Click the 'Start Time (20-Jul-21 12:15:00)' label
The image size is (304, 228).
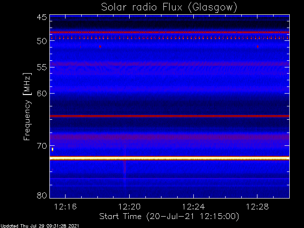[169, 217]
